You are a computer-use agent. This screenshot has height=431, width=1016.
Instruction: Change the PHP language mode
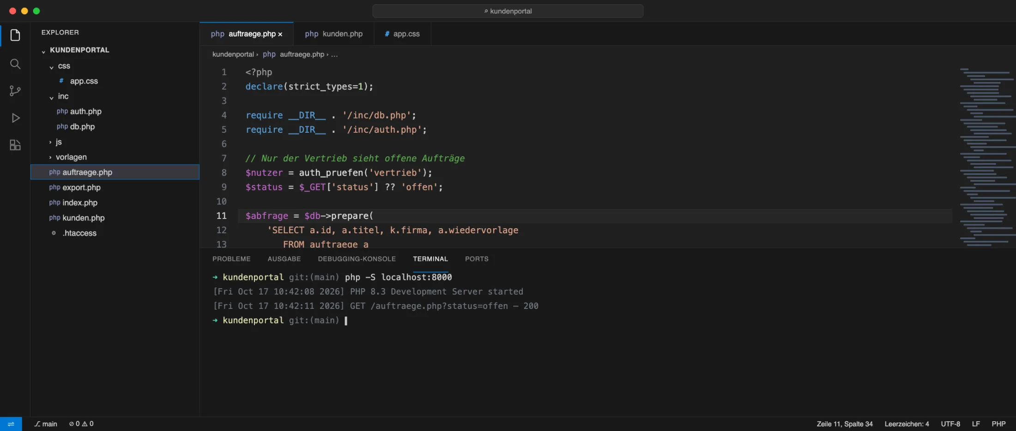pos(998,424)
